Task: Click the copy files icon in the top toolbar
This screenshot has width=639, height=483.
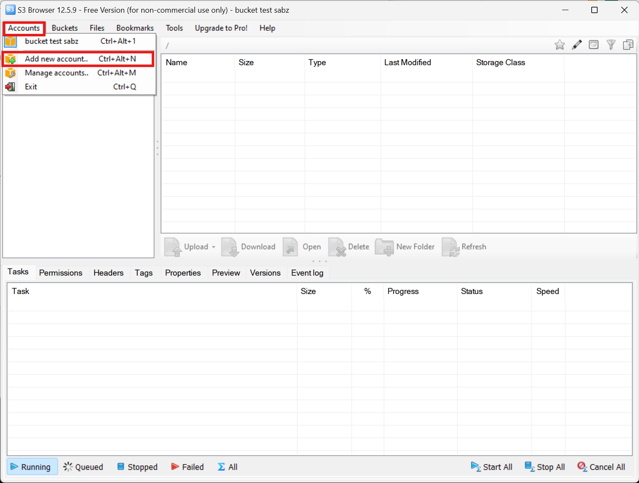Action: pos(628,45)
